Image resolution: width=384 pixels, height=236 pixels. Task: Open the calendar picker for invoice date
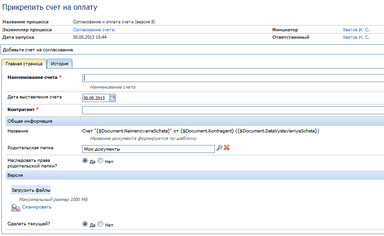[x=113, y=98]
